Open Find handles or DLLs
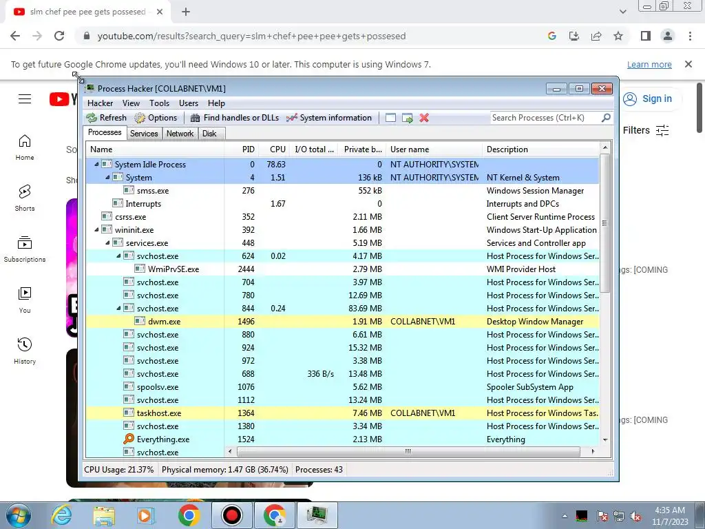 click(235, 118)
